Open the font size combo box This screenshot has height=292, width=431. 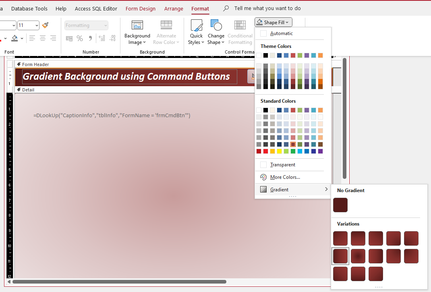[x=28, y=25]
